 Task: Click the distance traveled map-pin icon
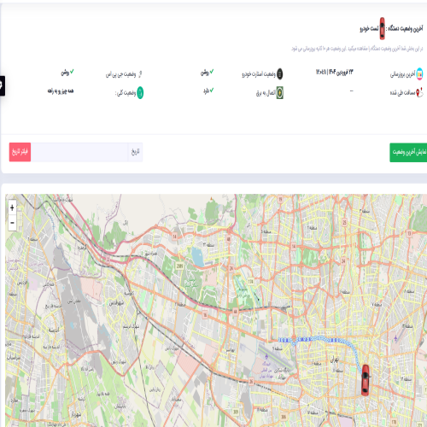tap(419, 93)
